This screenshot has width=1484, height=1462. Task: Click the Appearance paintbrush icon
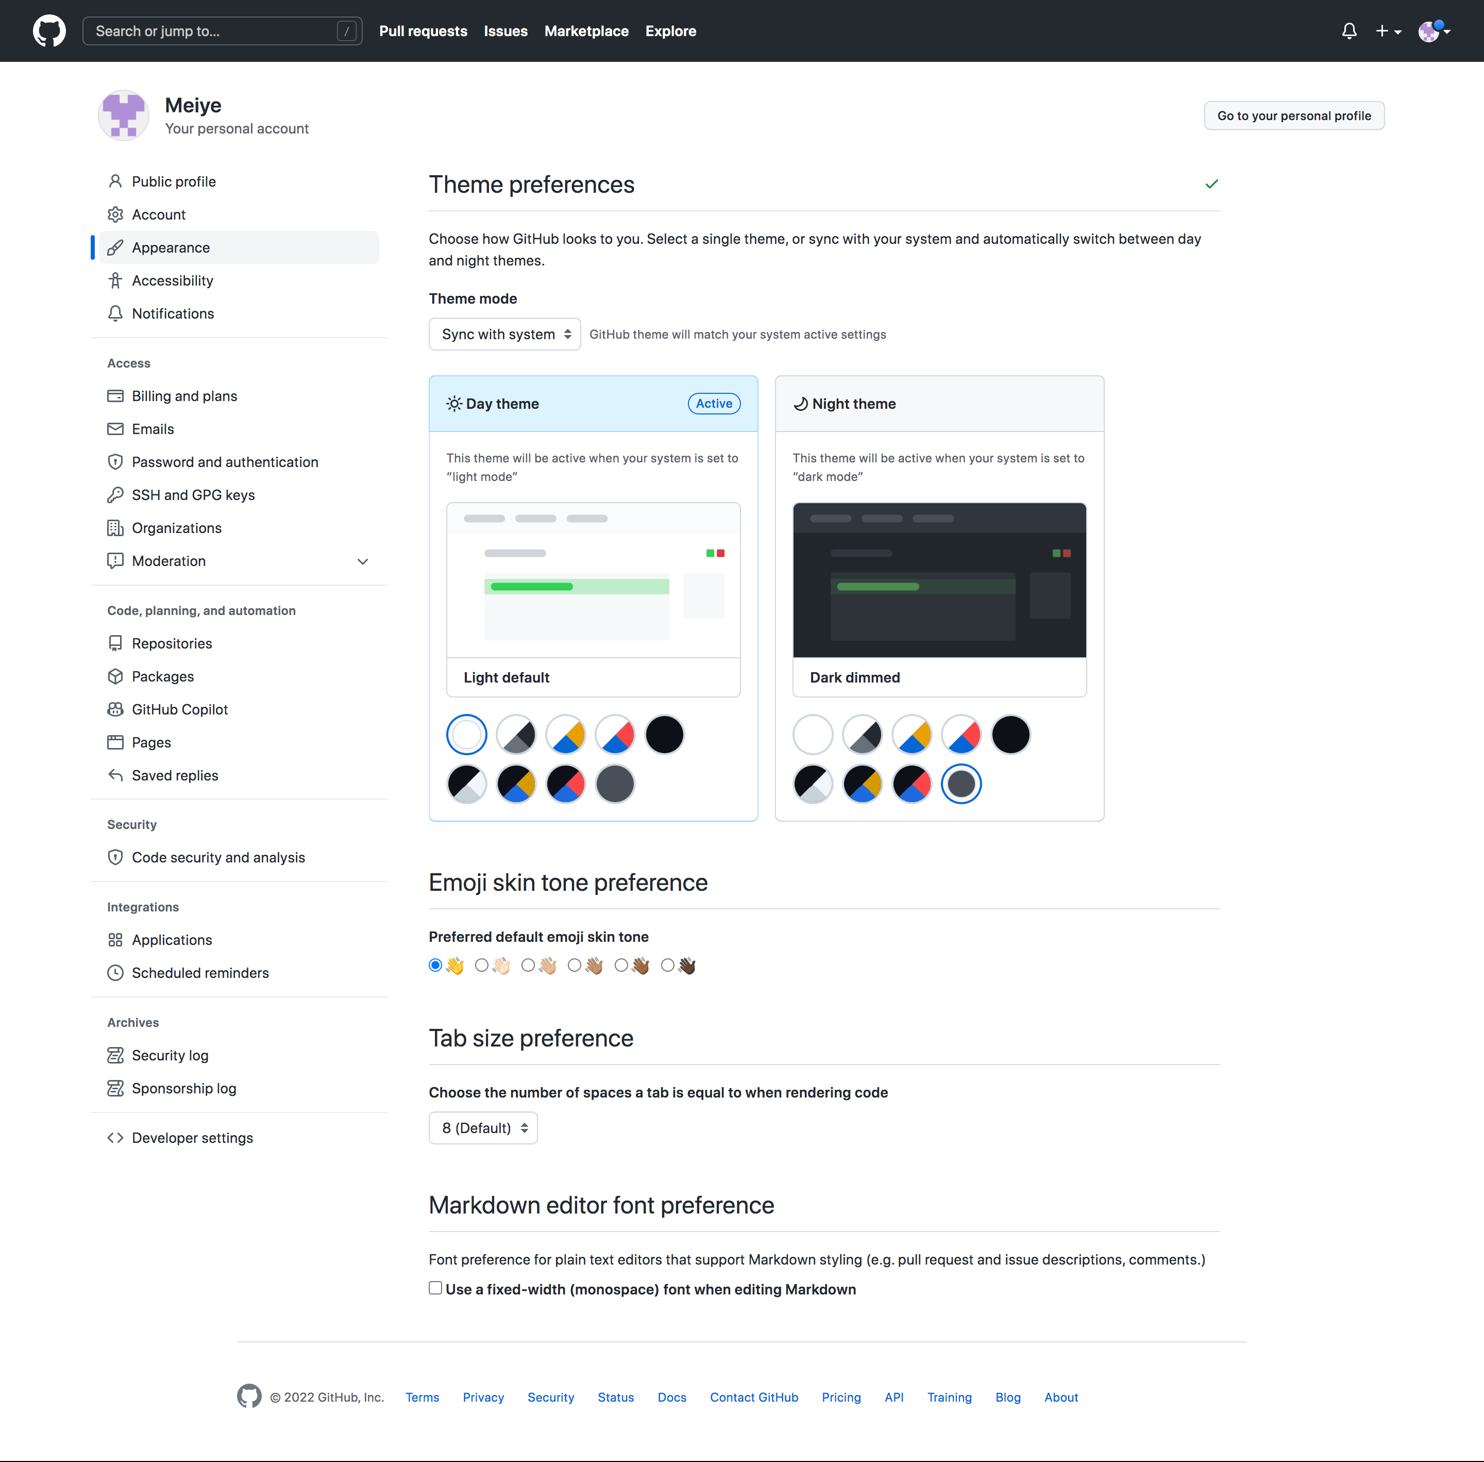tap(115, 247)
